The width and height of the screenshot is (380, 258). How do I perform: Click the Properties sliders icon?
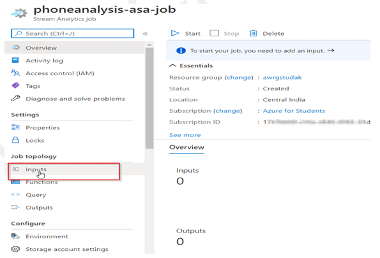tap(15, 127)
